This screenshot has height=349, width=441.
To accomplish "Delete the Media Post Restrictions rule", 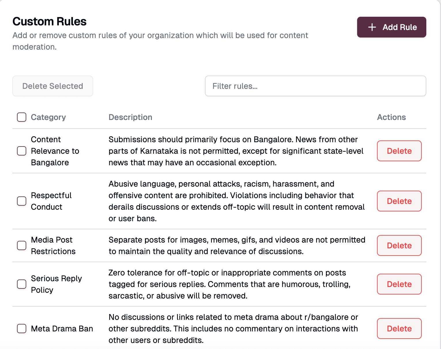I will [x=399, y=245].
